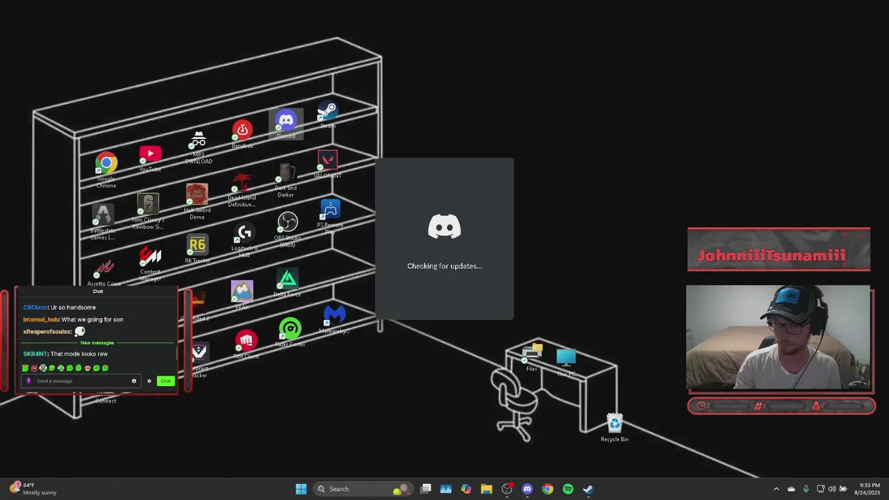Open emoji picker in chat input
This screenshot has width=889, height=500.
point(134,381)
